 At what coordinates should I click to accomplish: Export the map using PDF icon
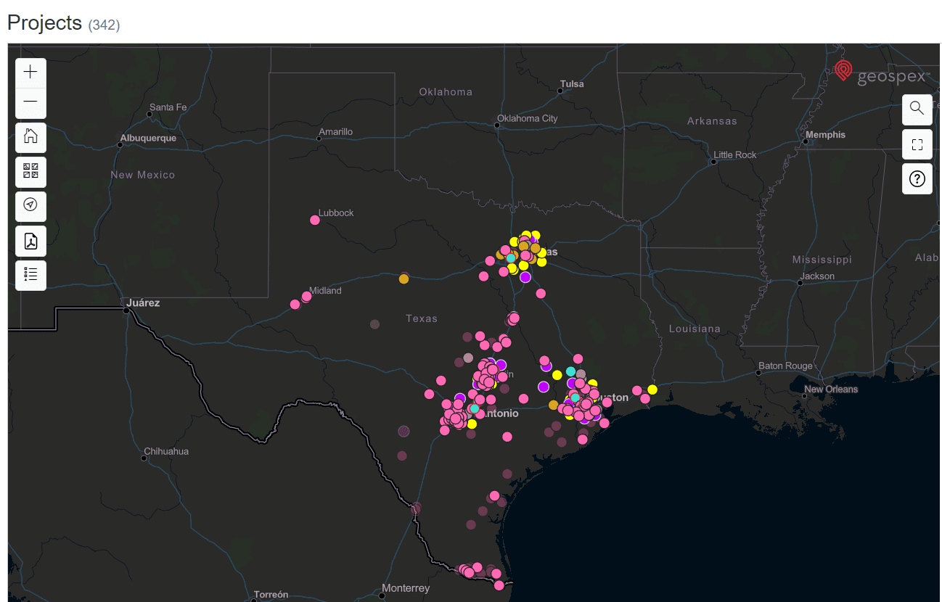pos(30,240)
